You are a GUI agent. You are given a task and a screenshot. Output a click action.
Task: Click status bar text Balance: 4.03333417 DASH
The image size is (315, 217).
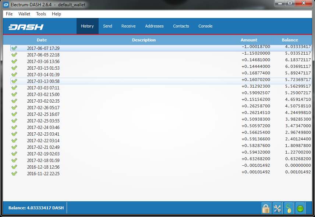click(x=36, y=208)
